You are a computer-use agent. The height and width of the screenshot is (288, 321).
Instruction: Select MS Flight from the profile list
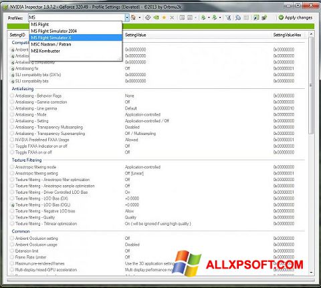click(x=76, y=24)
